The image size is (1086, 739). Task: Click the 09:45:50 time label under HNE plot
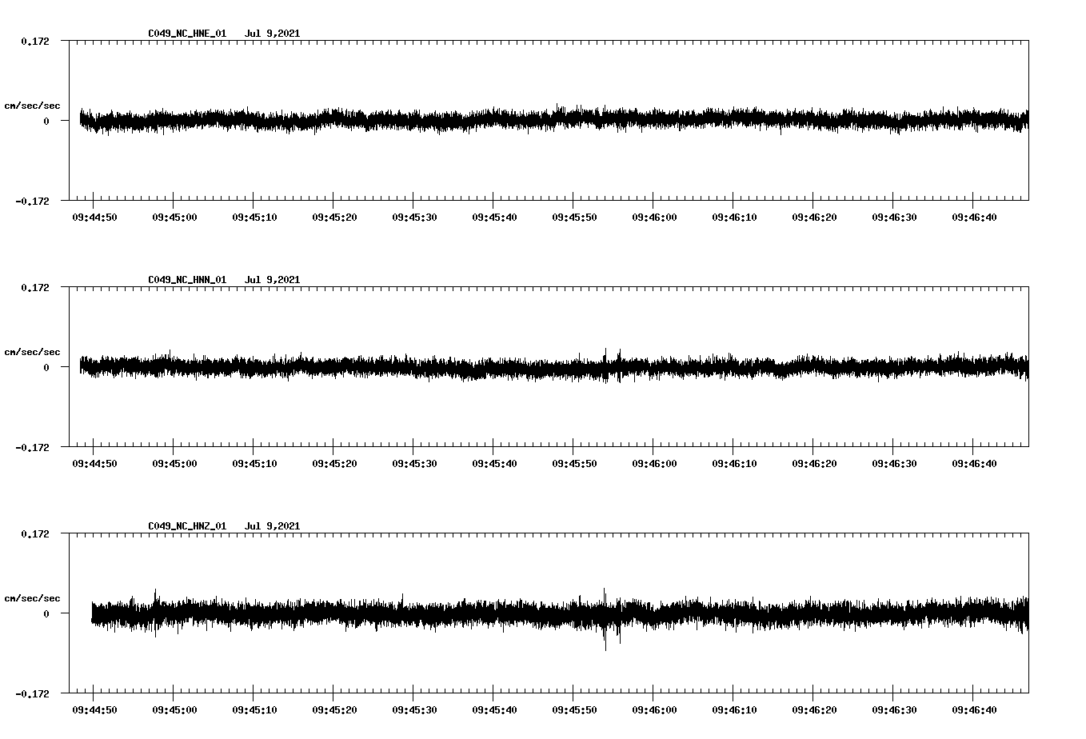[x=574, y=218]
